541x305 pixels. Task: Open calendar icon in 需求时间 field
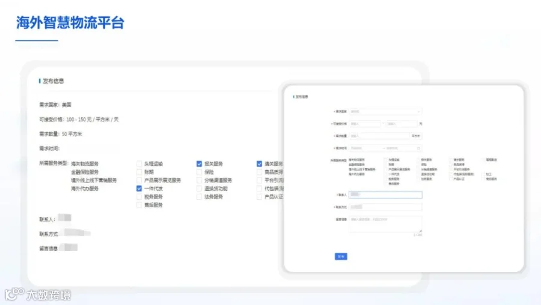coord(418,148)
